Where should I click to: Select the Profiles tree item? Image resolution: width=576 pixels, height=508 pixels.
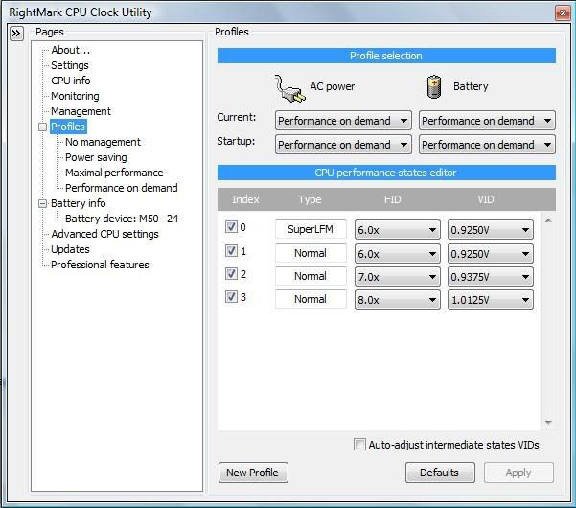click(x=68, y=127)
